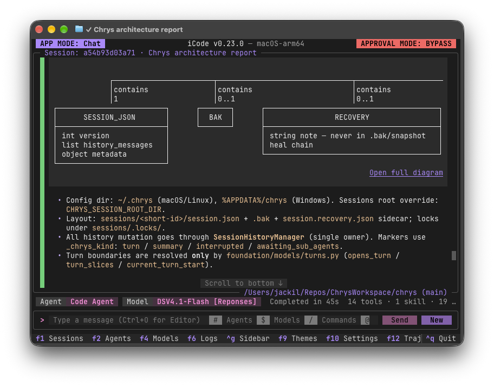494x386 pixels.
Task: Open Themes via f9
Action: [x=298, y=338]
